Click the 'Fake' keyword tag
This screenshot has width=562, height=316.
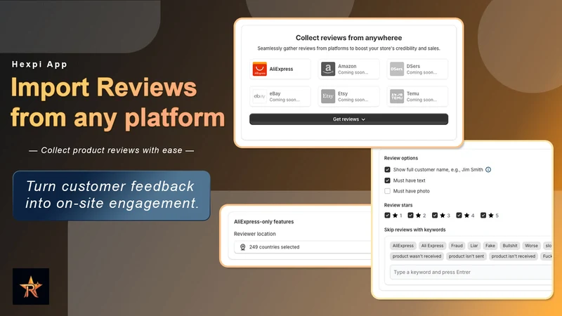(x=490, y=245)
